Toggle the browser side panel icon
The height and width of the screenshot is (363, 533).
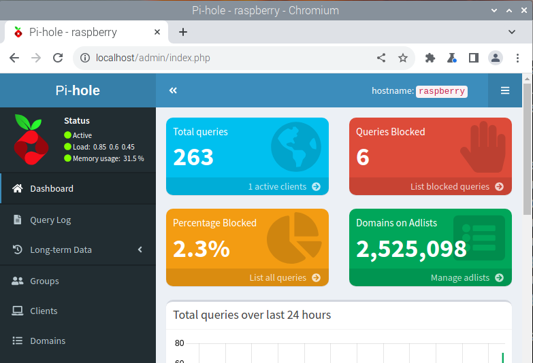[x=474, y=58]
